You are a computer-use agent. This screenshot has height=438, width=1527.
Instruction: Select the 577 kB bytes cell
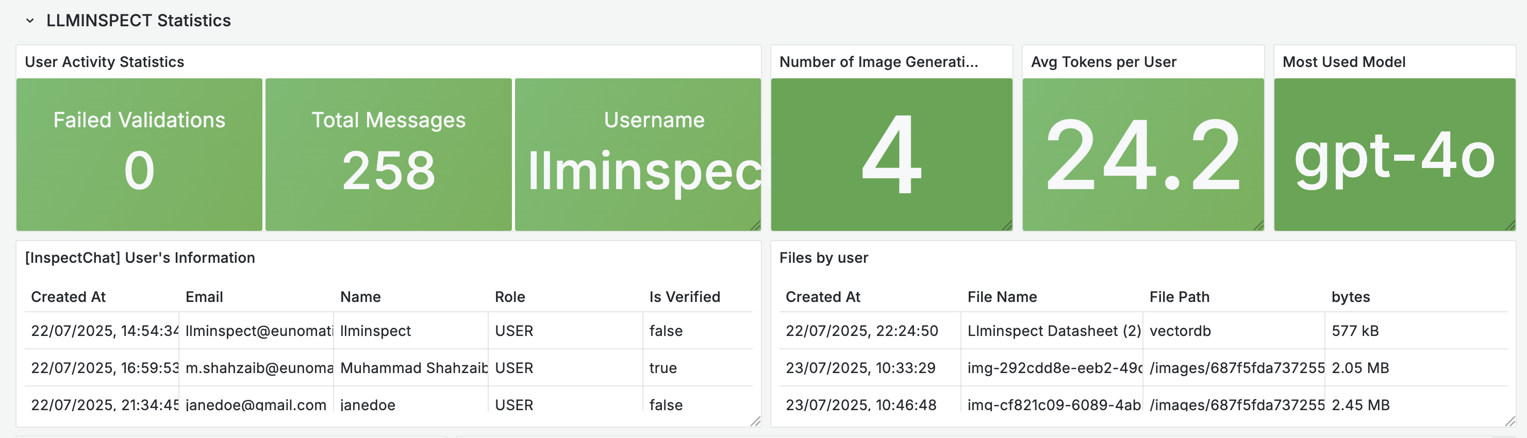(x=1416, y=331)
